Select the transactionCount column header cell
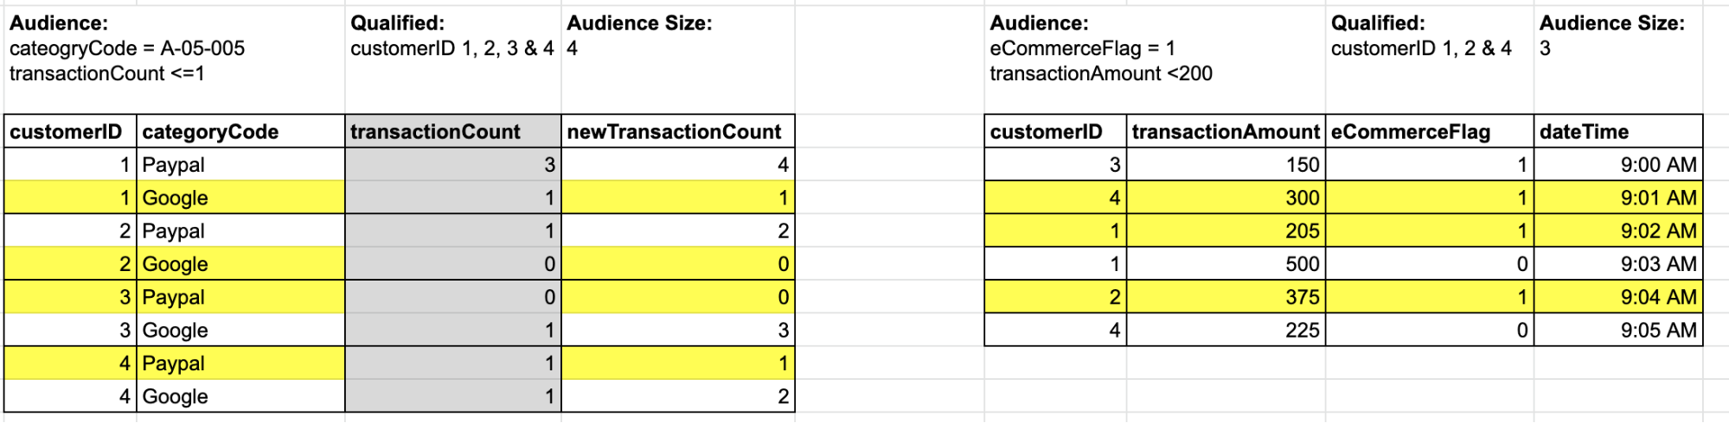 [x=452, y=131]
